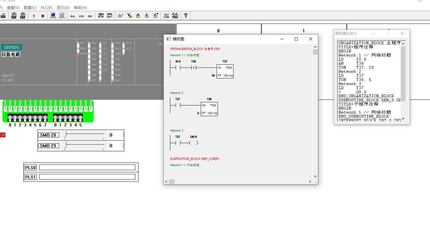Click the green Run PLC play icon

point(34,16)
